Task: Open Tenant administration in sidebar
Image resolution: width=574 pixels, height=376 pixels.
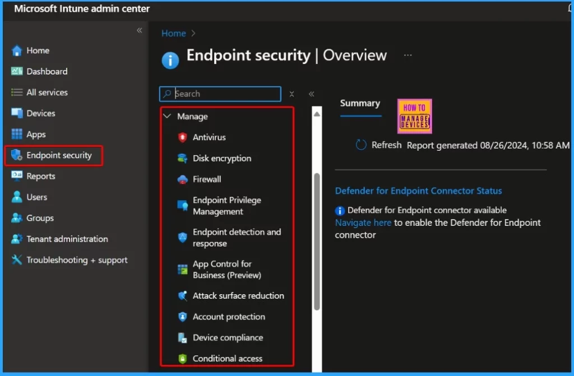Action: click(67, 239)
